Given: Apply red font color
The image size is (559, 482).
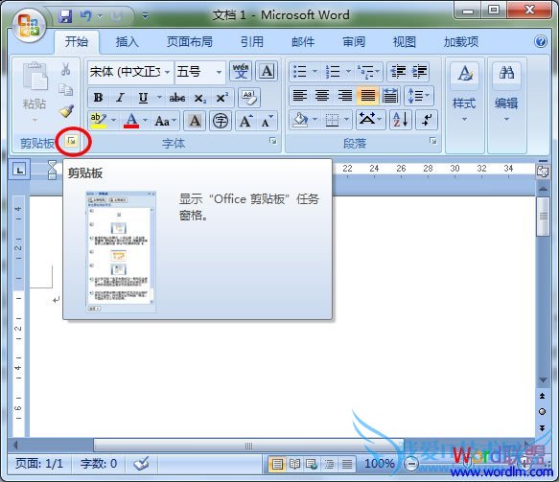Looking at the screenshot, I should click(x=131, y=121).
